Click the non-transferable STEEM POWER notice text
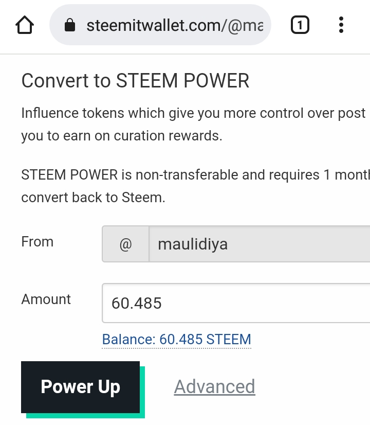Screen dimensions: 370x425 pos(195,186)
